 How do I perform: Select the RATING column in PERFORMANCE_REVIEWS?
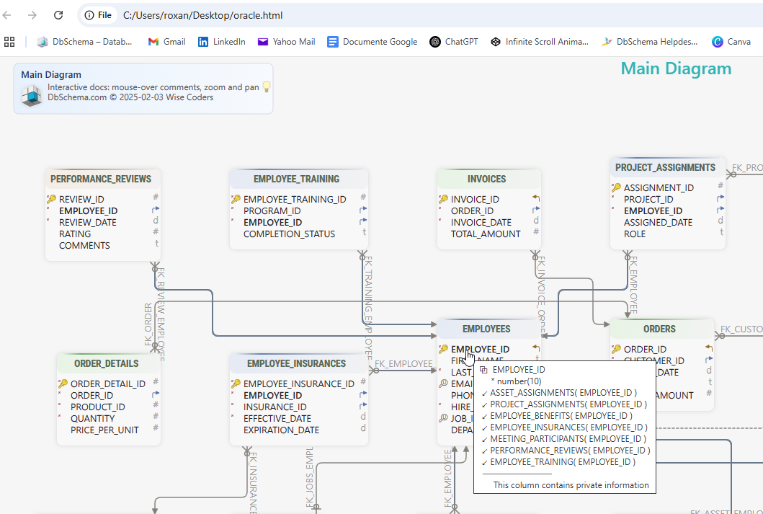click(x=75, y=234)
